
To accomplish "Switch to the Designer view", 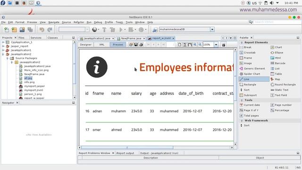I will (x=85, y=44).
